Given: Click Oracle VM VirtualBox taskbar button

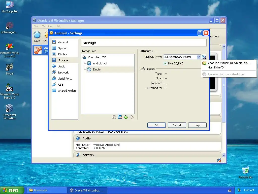Looking at the screenshot, I should coord(87,190).
